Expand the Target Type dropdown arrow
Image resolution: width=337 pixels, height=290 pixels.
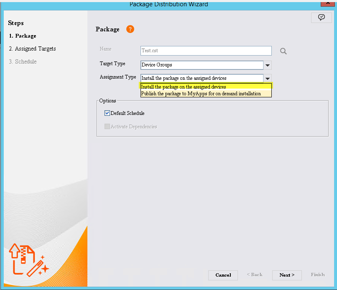point(268,65)
